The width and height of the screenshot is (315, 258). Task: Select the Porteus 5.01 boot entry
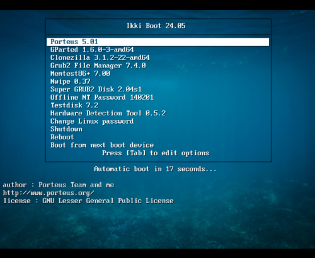157,42
